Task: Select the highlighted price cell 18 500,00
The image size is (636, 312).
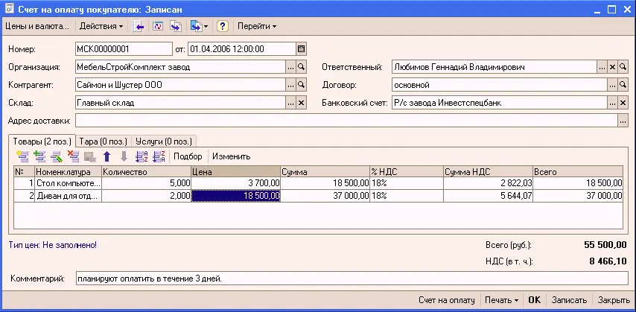Action: (235, 196)
